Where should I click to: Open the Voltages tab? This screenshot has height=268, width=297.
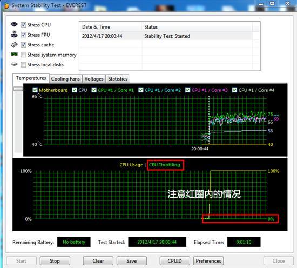pyautogui.click(x=94, y=79)
